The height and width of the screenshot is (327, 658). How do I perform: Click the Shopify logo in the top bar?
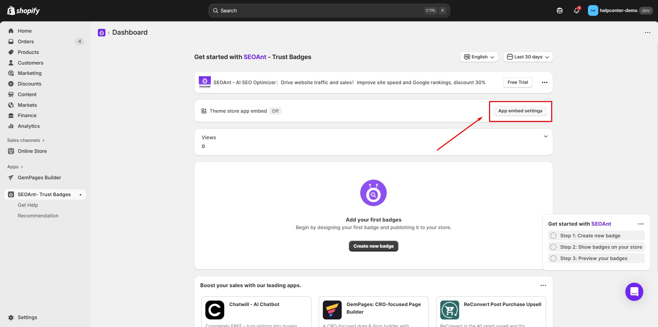[23, 11]
